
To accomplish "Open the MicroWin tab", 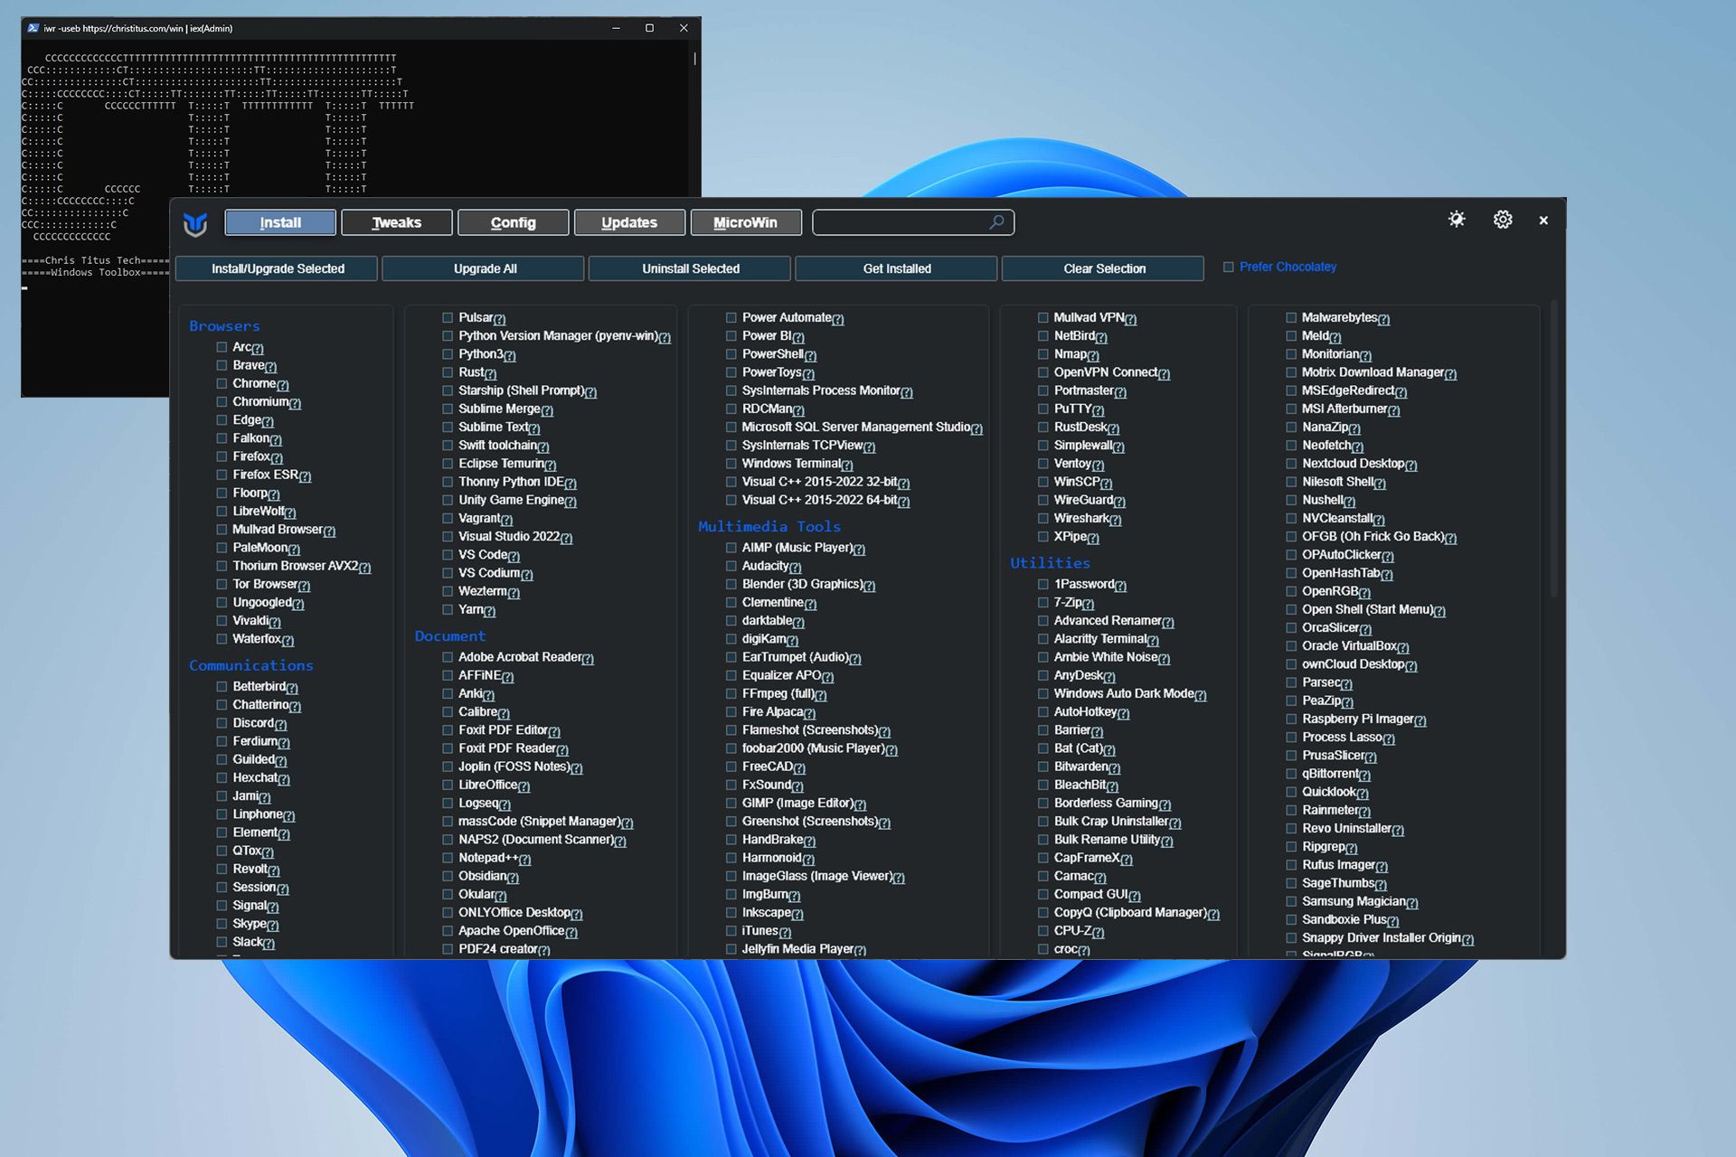I will coord(746,221).
